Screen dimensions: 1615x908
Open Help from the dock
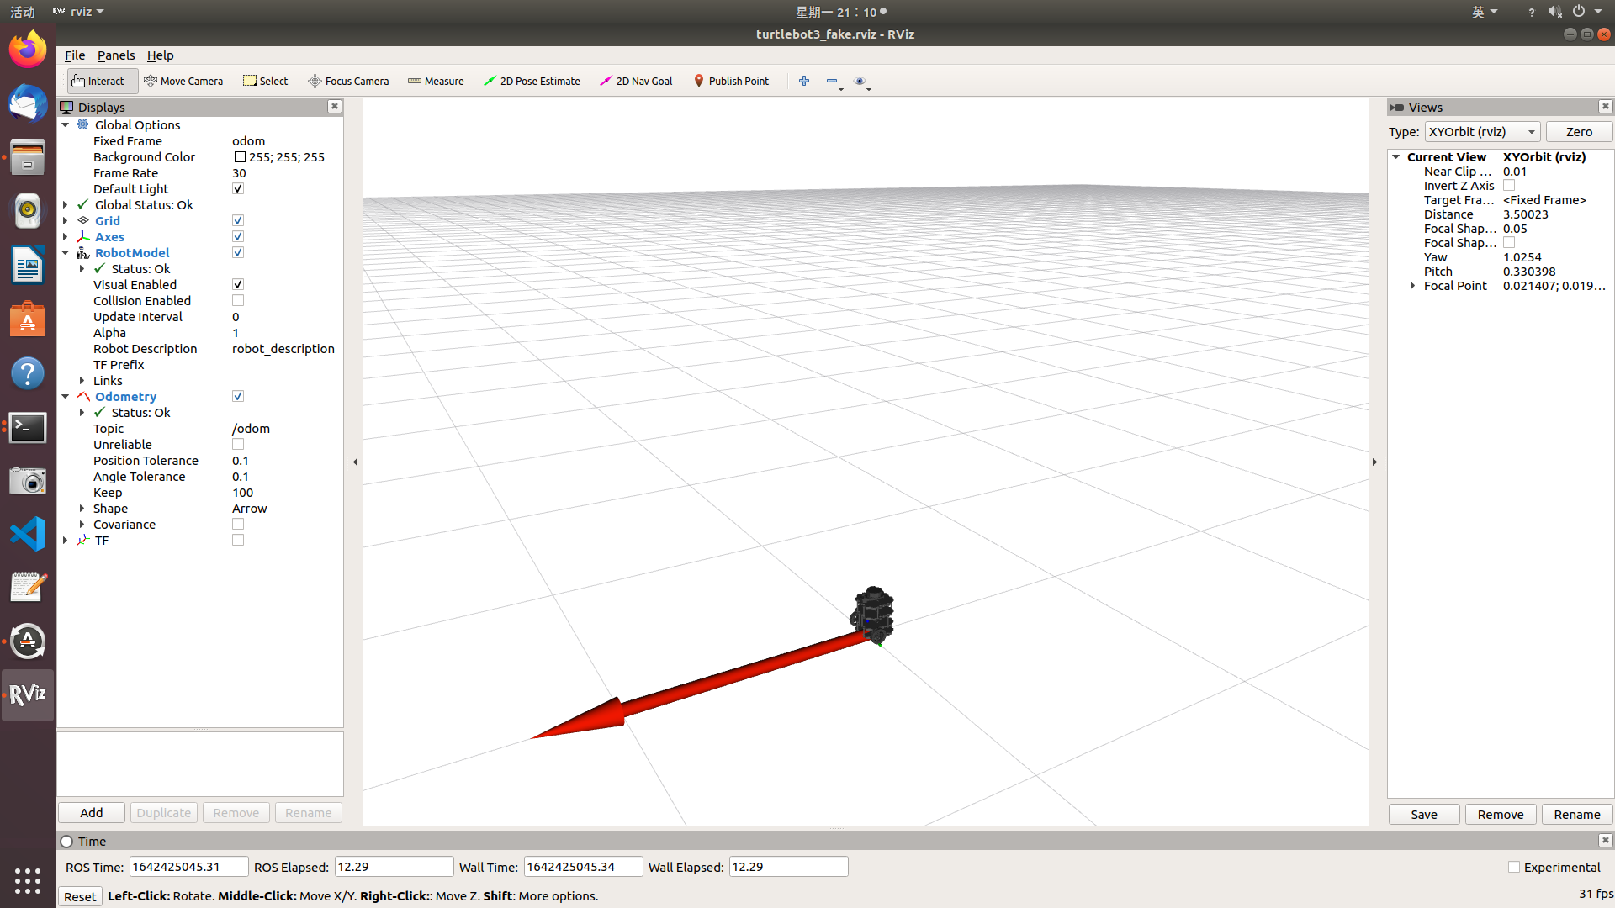click(28, 373)
